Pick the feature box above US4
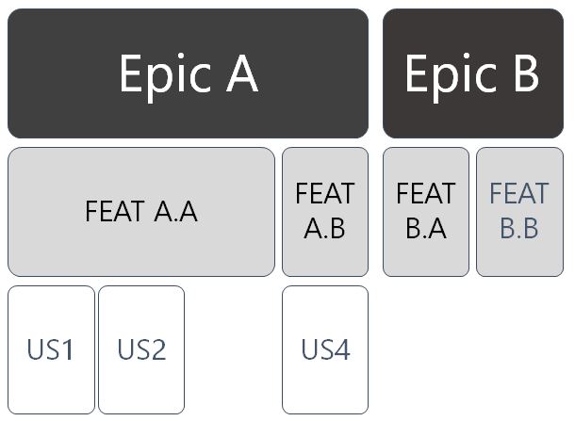Screen dimensions: 575x421 325,212
